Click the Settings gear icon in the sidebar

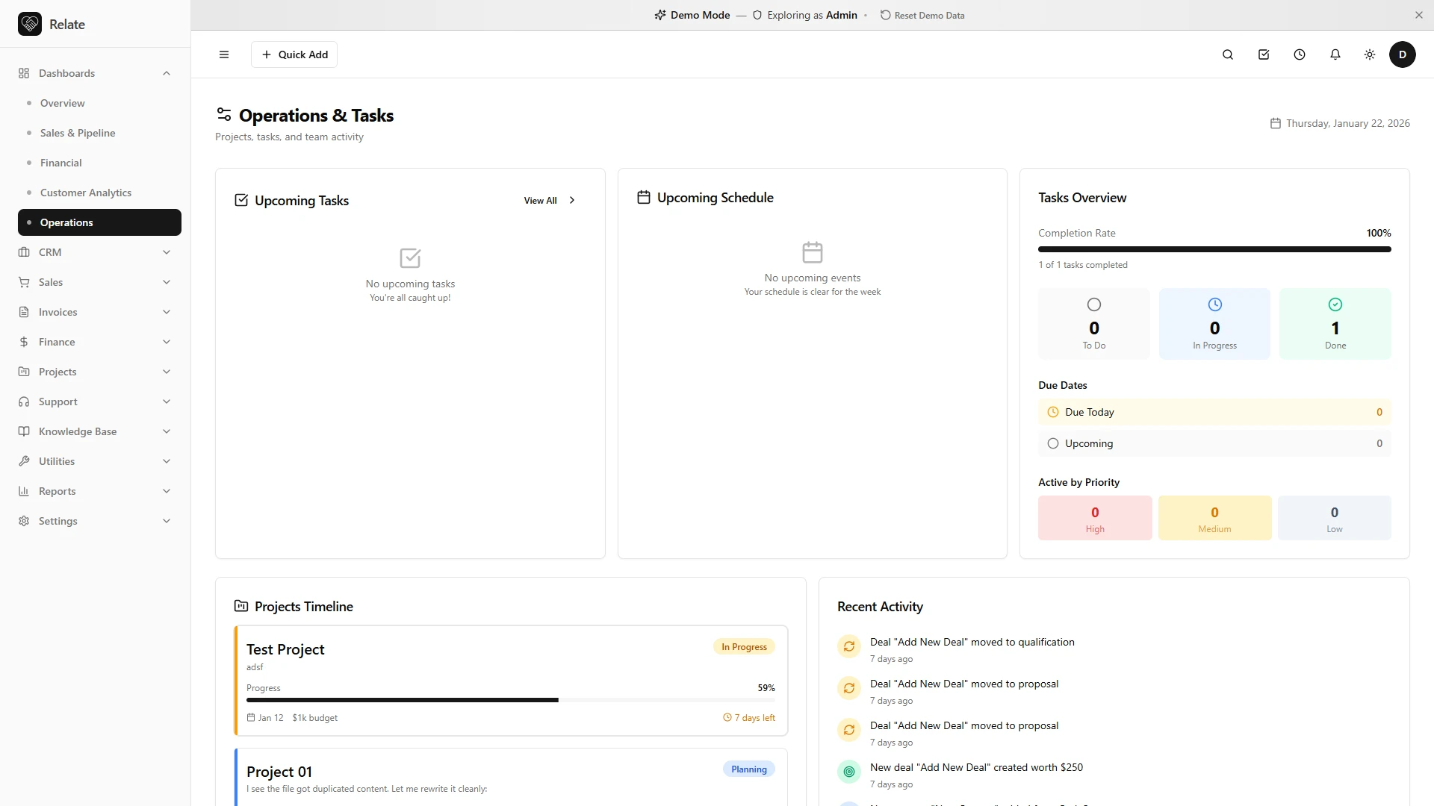(24, 521)
